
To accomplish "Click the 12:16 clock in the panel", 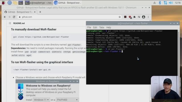I will (x=178, y=3).
